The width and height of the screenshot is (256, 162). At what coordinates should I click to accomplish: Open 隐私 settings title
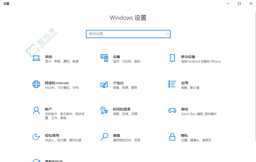click(184, 136)
